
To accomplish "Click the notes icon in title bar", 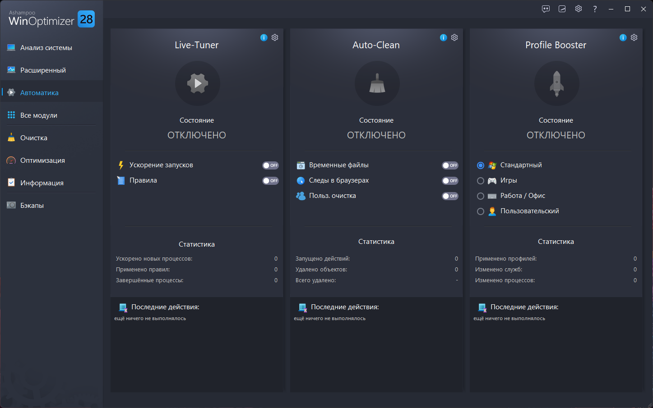I will click(x=562, y=9).
